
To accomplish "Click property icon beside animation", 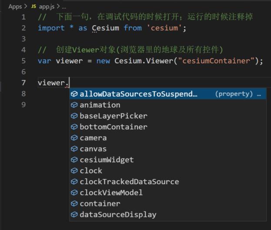I will (x=74, y=105).
